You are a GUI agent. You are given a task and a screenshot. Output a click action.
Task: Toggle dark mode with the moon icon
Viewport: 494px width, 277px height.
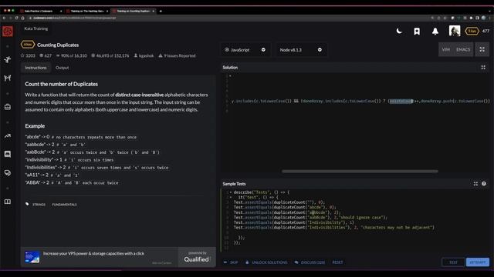pos(399,31)
